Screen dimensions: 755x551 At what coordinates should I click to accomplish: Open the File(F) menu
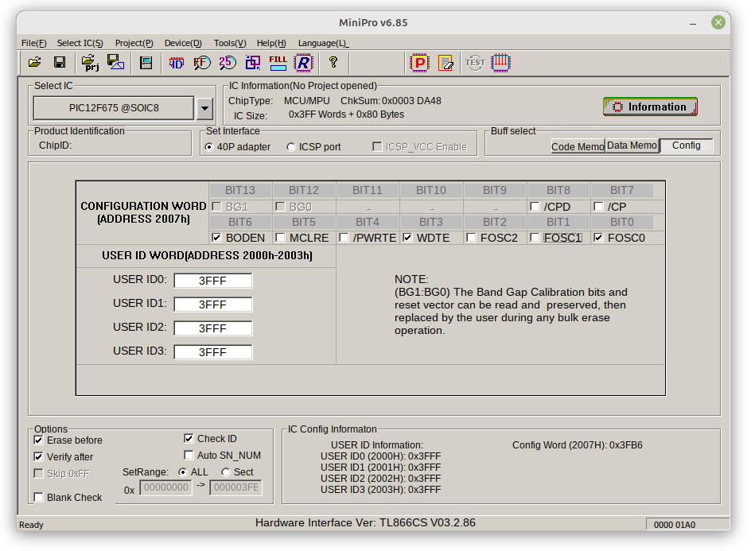[x=33, y=43]
